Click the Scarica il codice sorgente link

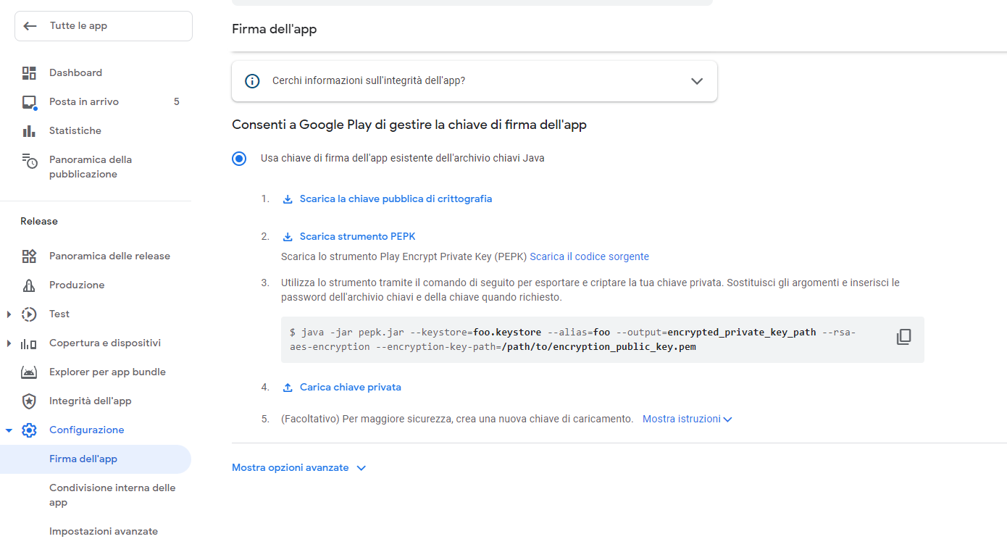point(589,256)
